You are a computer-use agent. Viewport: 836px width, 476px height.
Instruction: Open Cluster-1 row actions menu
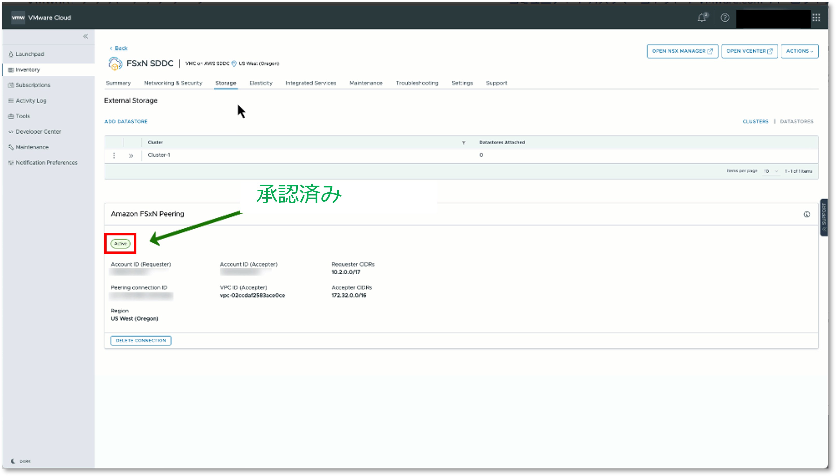coord(114,155)
